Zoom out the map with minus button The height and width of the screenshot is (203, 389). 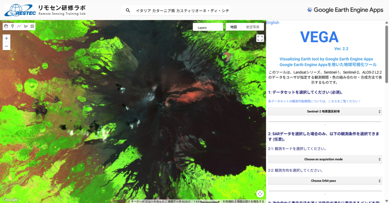tap(6, 46)
